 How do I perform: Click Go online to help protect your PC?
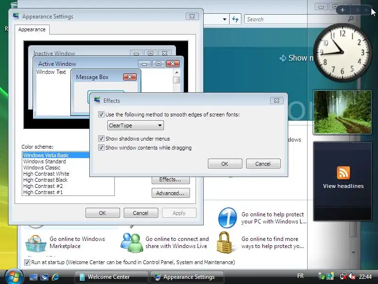[274, 218]
